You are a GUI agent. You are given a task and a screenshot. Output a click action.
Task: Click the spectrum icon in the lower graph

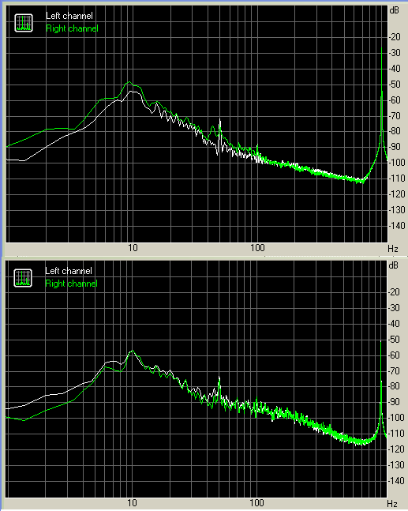coord(23,278)
